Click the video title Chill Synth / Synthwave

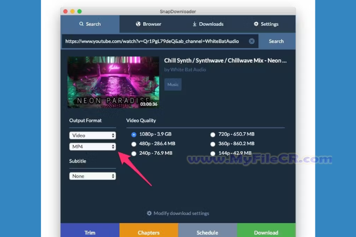225,61
